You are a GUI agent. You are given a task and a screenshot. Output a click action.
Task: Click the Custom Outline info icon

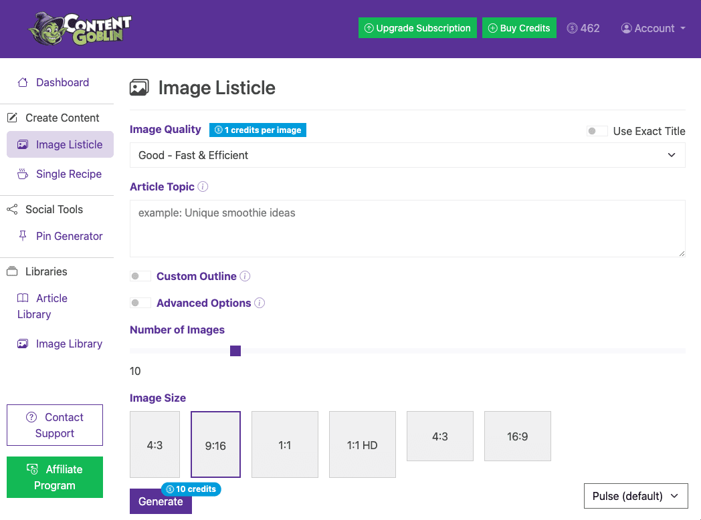pos(245,276)
